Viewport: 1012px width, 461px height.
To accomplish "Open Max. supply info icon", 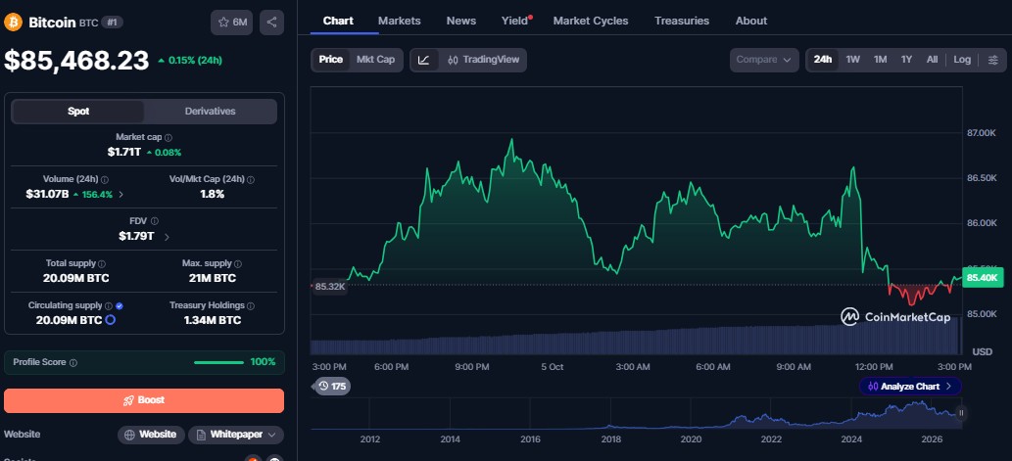I will pos(237,263).
